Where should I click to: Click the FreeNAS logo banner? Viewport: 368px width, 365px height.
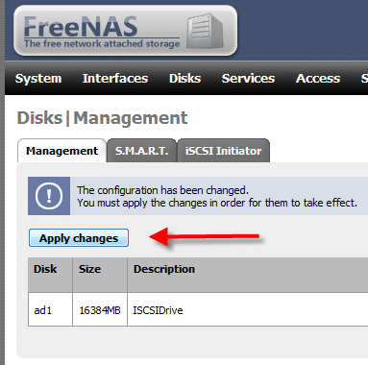point(126,31)
